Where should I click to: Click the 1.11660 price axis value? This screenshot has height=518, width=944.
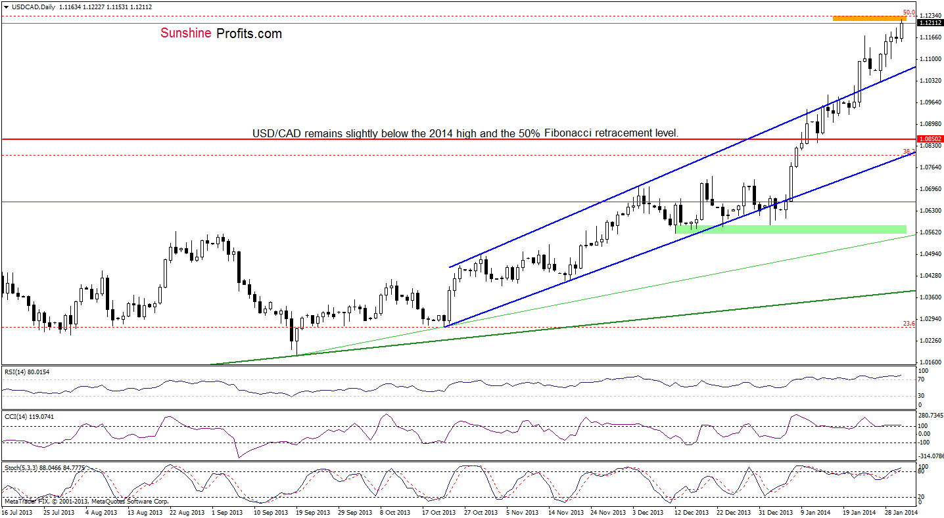[930, 37]
